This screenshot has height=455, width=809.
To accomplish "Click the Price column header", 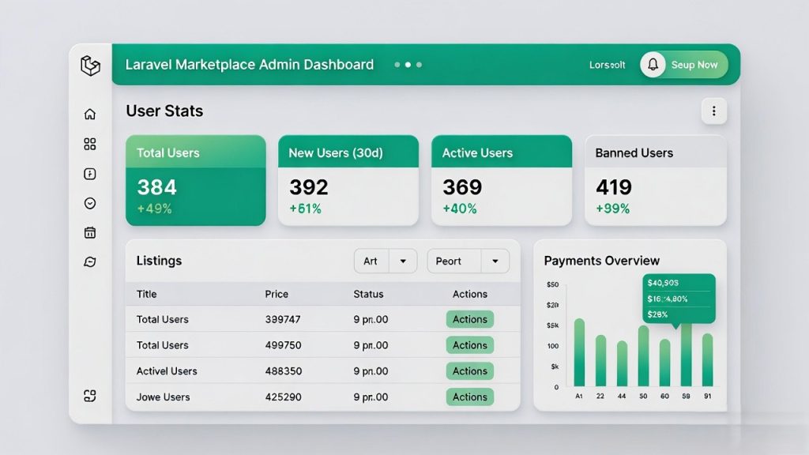I will coord(277,294).
